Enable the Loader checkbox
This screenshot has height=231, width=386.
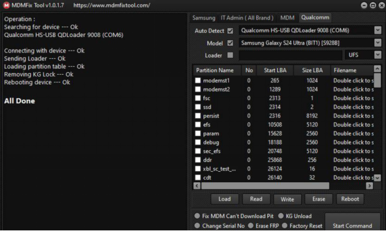[230, 55]
